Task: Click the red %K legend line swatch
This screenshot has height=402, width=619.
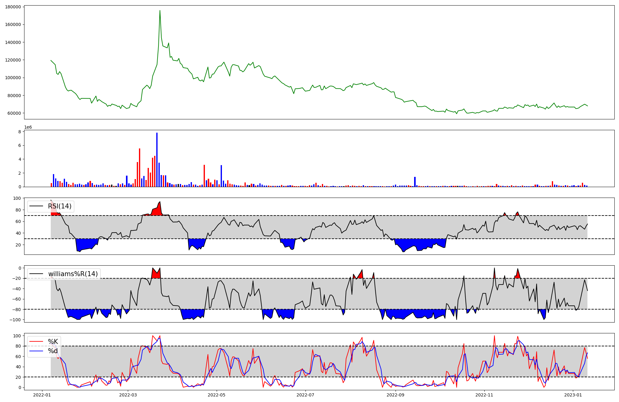Action: click(x=36, y=342)
